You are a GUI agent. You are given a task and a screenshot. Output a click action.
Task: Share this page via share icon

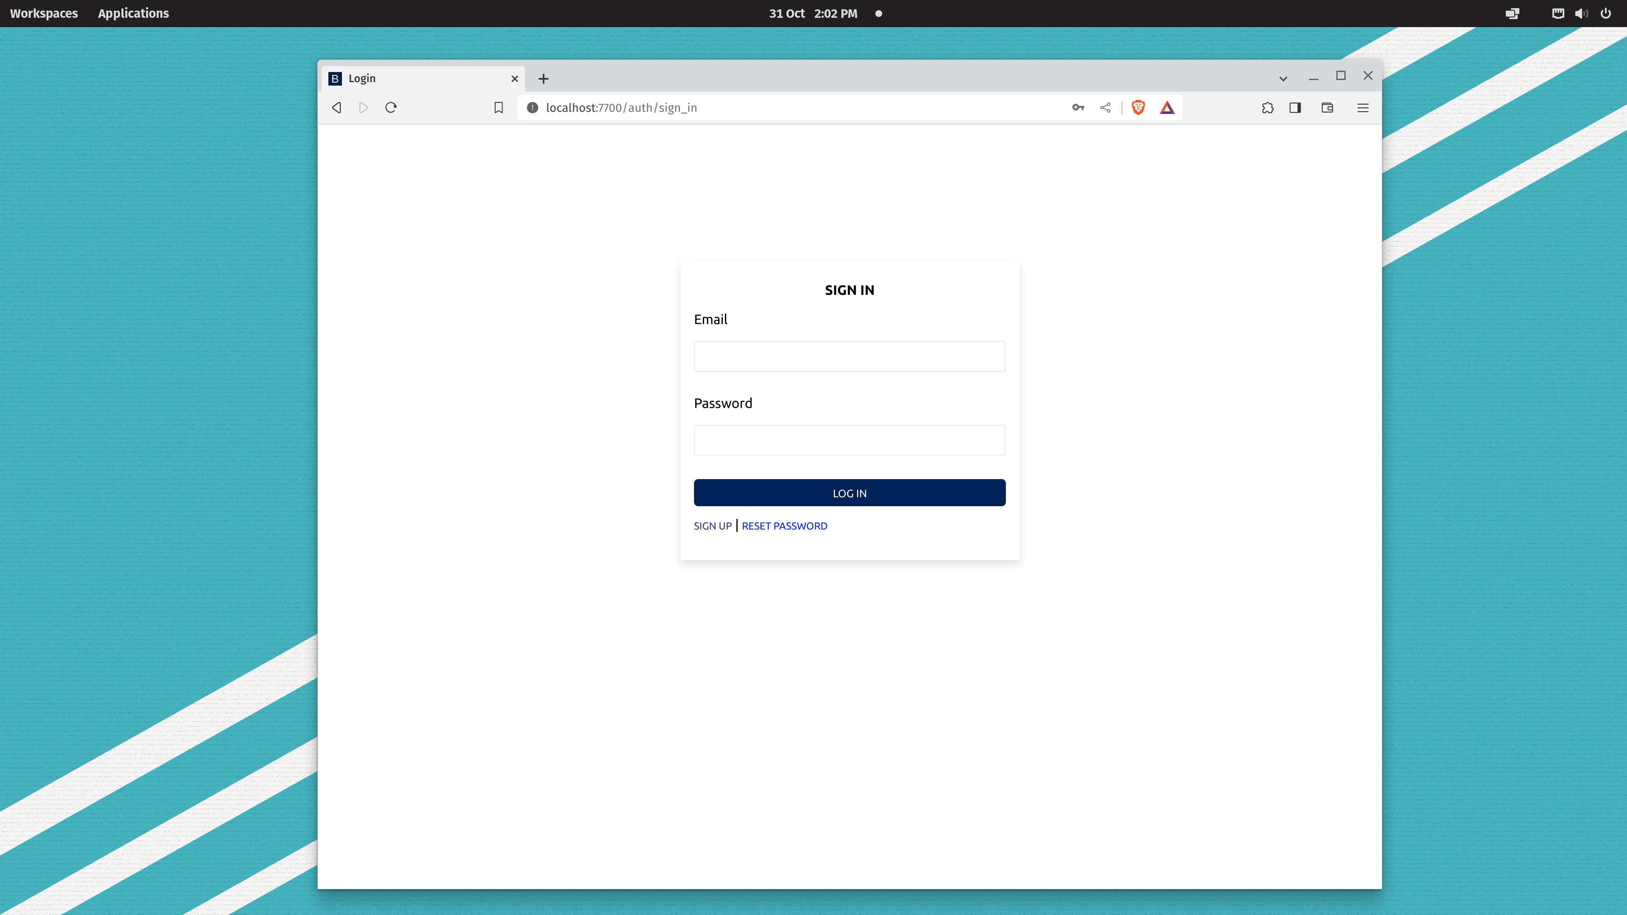click(1105, 108)
